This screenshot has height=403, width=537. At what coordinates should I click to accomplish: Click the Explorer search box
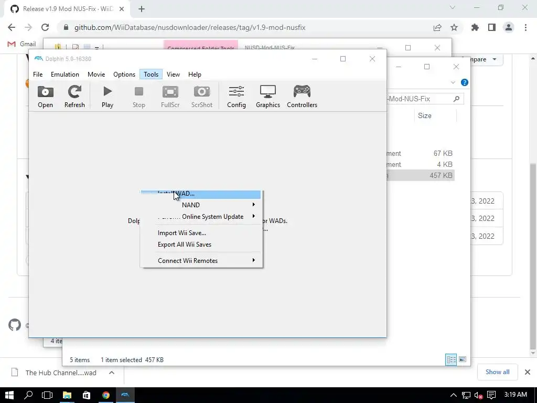pyautogui.click(x=426, y=99)
